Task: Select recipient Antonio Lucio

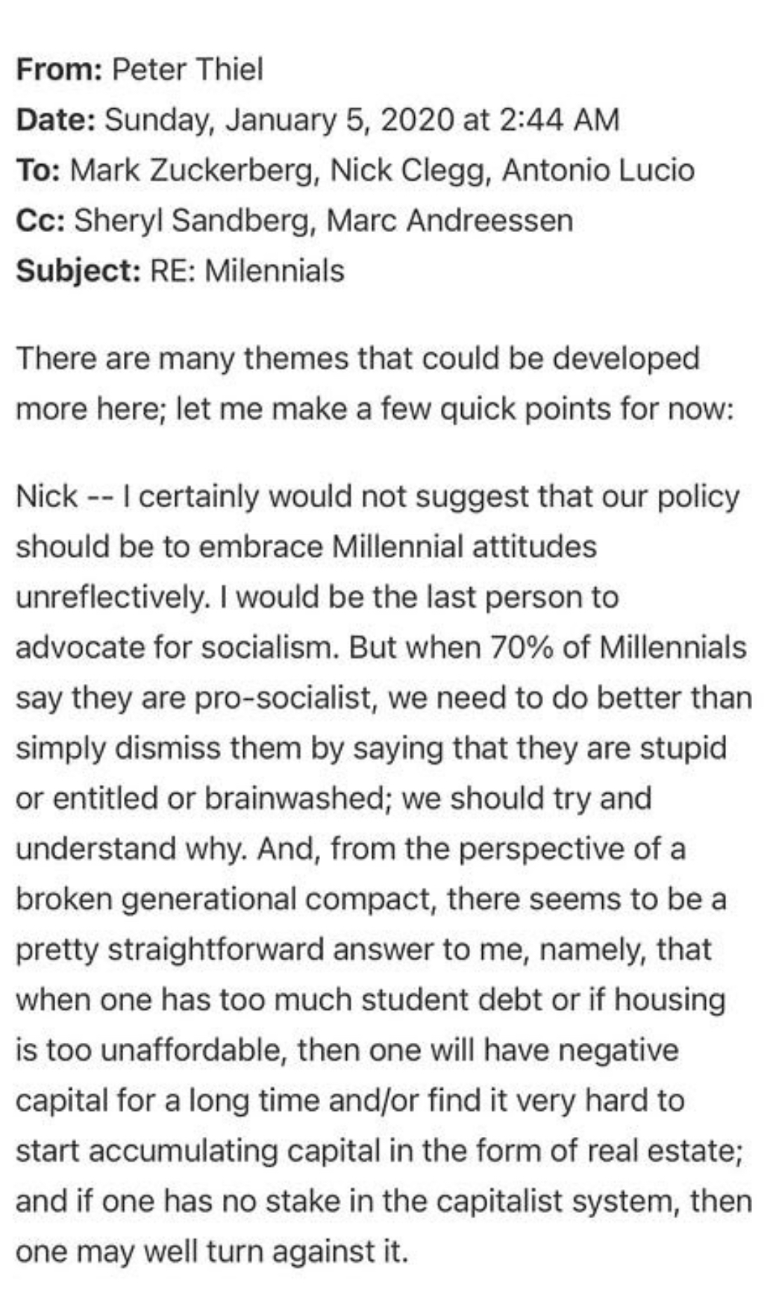Action: pyautogui.click(x=598, y=170)
